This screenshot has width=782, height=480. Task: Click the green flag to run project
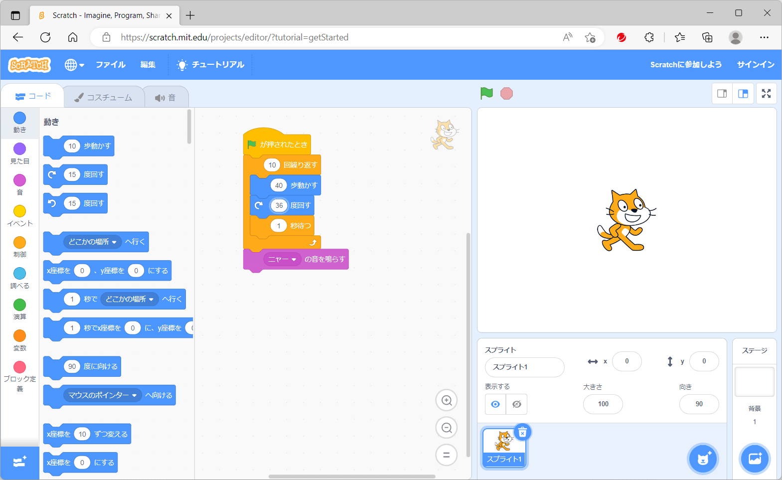tap(486, 93)
